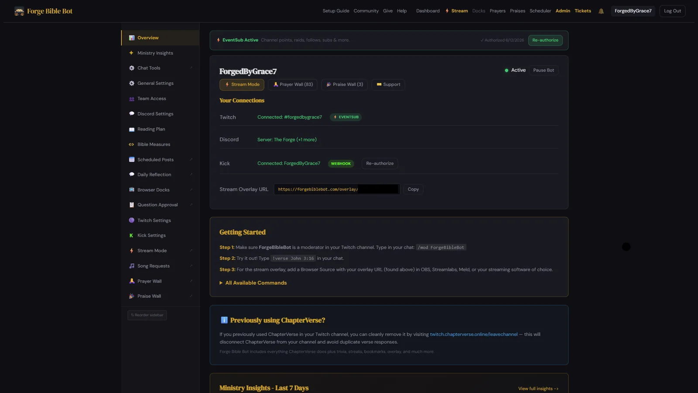Click the Pause Bot button
The image size is (698, 393).
click(x=544, y=70)
